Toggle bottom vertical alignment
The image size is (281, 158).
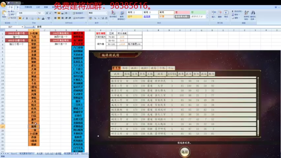[x=62, y=13]
